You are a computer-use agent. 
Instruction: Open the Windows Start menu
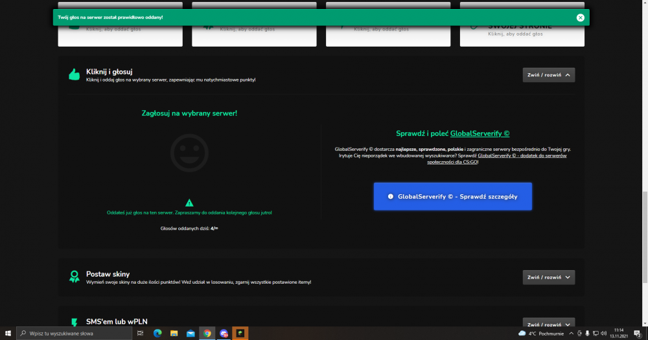click(x=8, y=333)
